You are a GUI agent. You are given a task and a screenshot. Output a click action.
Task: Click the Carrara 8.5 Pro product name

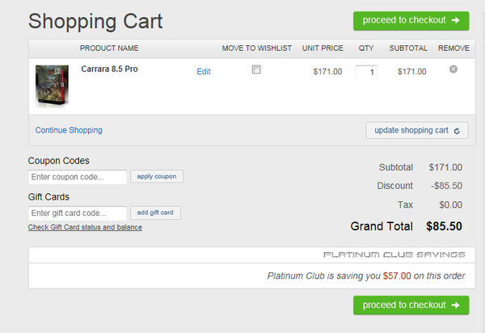coord(109,70)
